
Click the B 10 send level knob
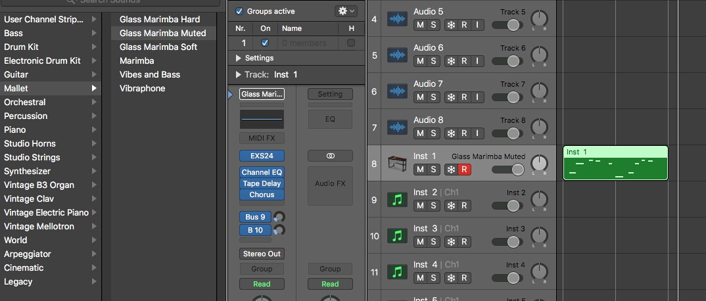pos(279,231)
